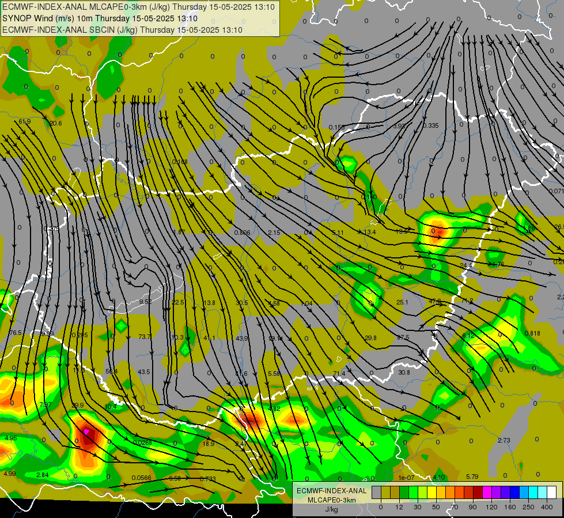Click the legend scale label 90

(472, 507)
